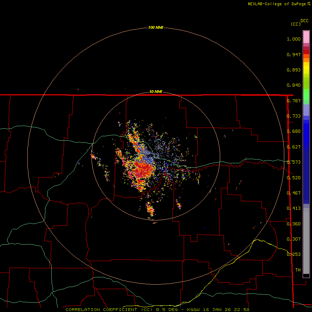Click the CORRELATION COEFFICIENT (CC) caption text
Viewport: 312px width, 312px height.
coord(109,310)
